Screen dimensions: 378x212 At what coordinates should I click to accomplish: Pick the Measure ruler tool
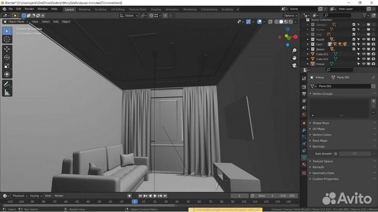(x=7, y=92)
